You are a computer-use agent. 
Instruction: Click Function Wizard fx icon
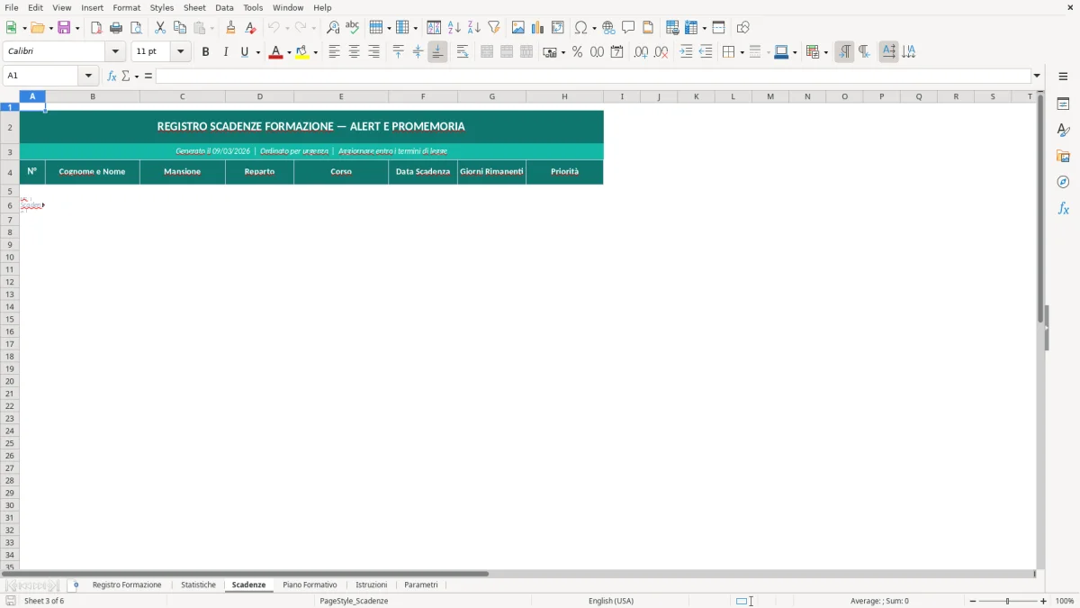(x=112, y=76)
